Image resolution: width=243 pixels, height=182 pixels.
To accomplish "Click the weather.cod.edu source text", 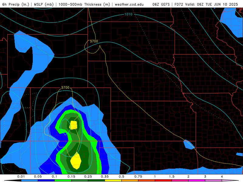I will tap(129, 4).
